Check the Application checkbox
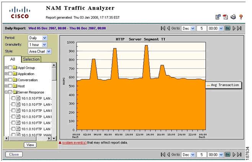 tap(10, 74)
